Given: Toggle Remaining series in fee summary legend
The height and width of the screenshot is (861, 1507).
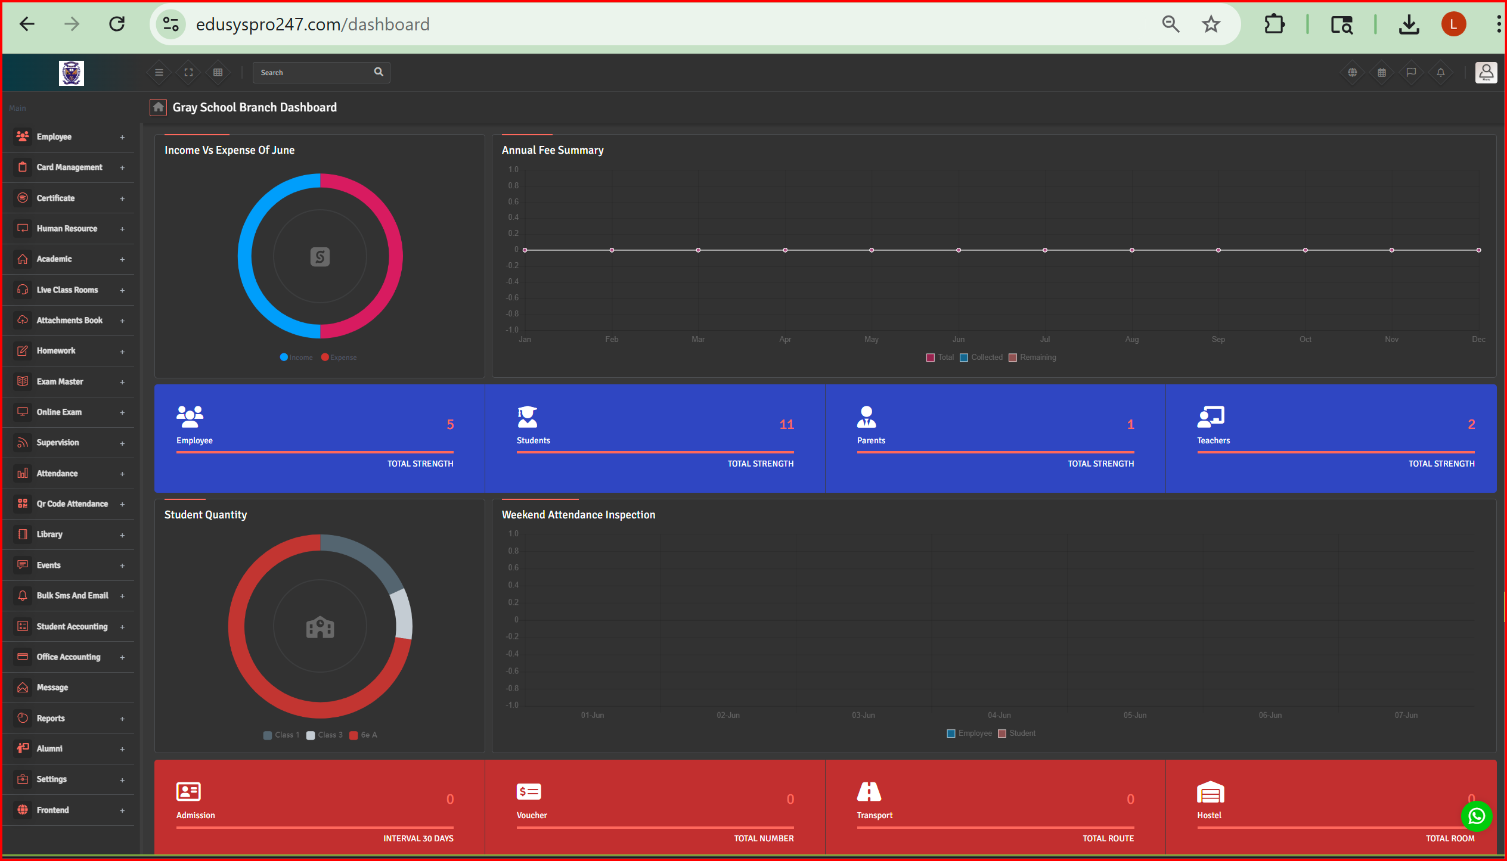Looking at the screenshot, I should (x=1032, y=358).
